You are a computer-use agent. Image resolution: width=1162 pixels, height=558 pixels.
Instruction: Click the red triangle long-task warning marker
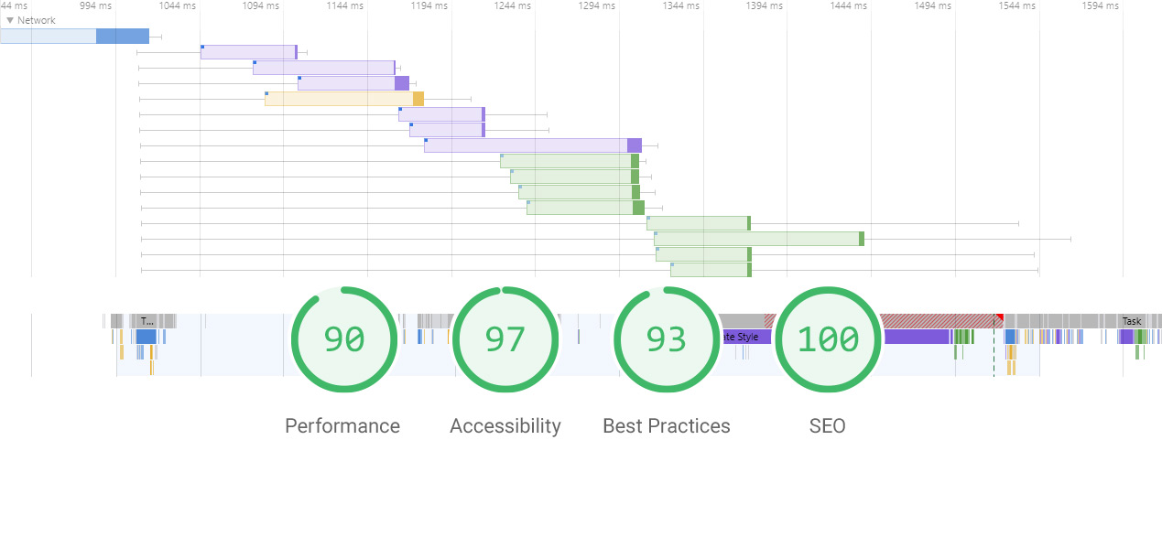[1000, 317]
